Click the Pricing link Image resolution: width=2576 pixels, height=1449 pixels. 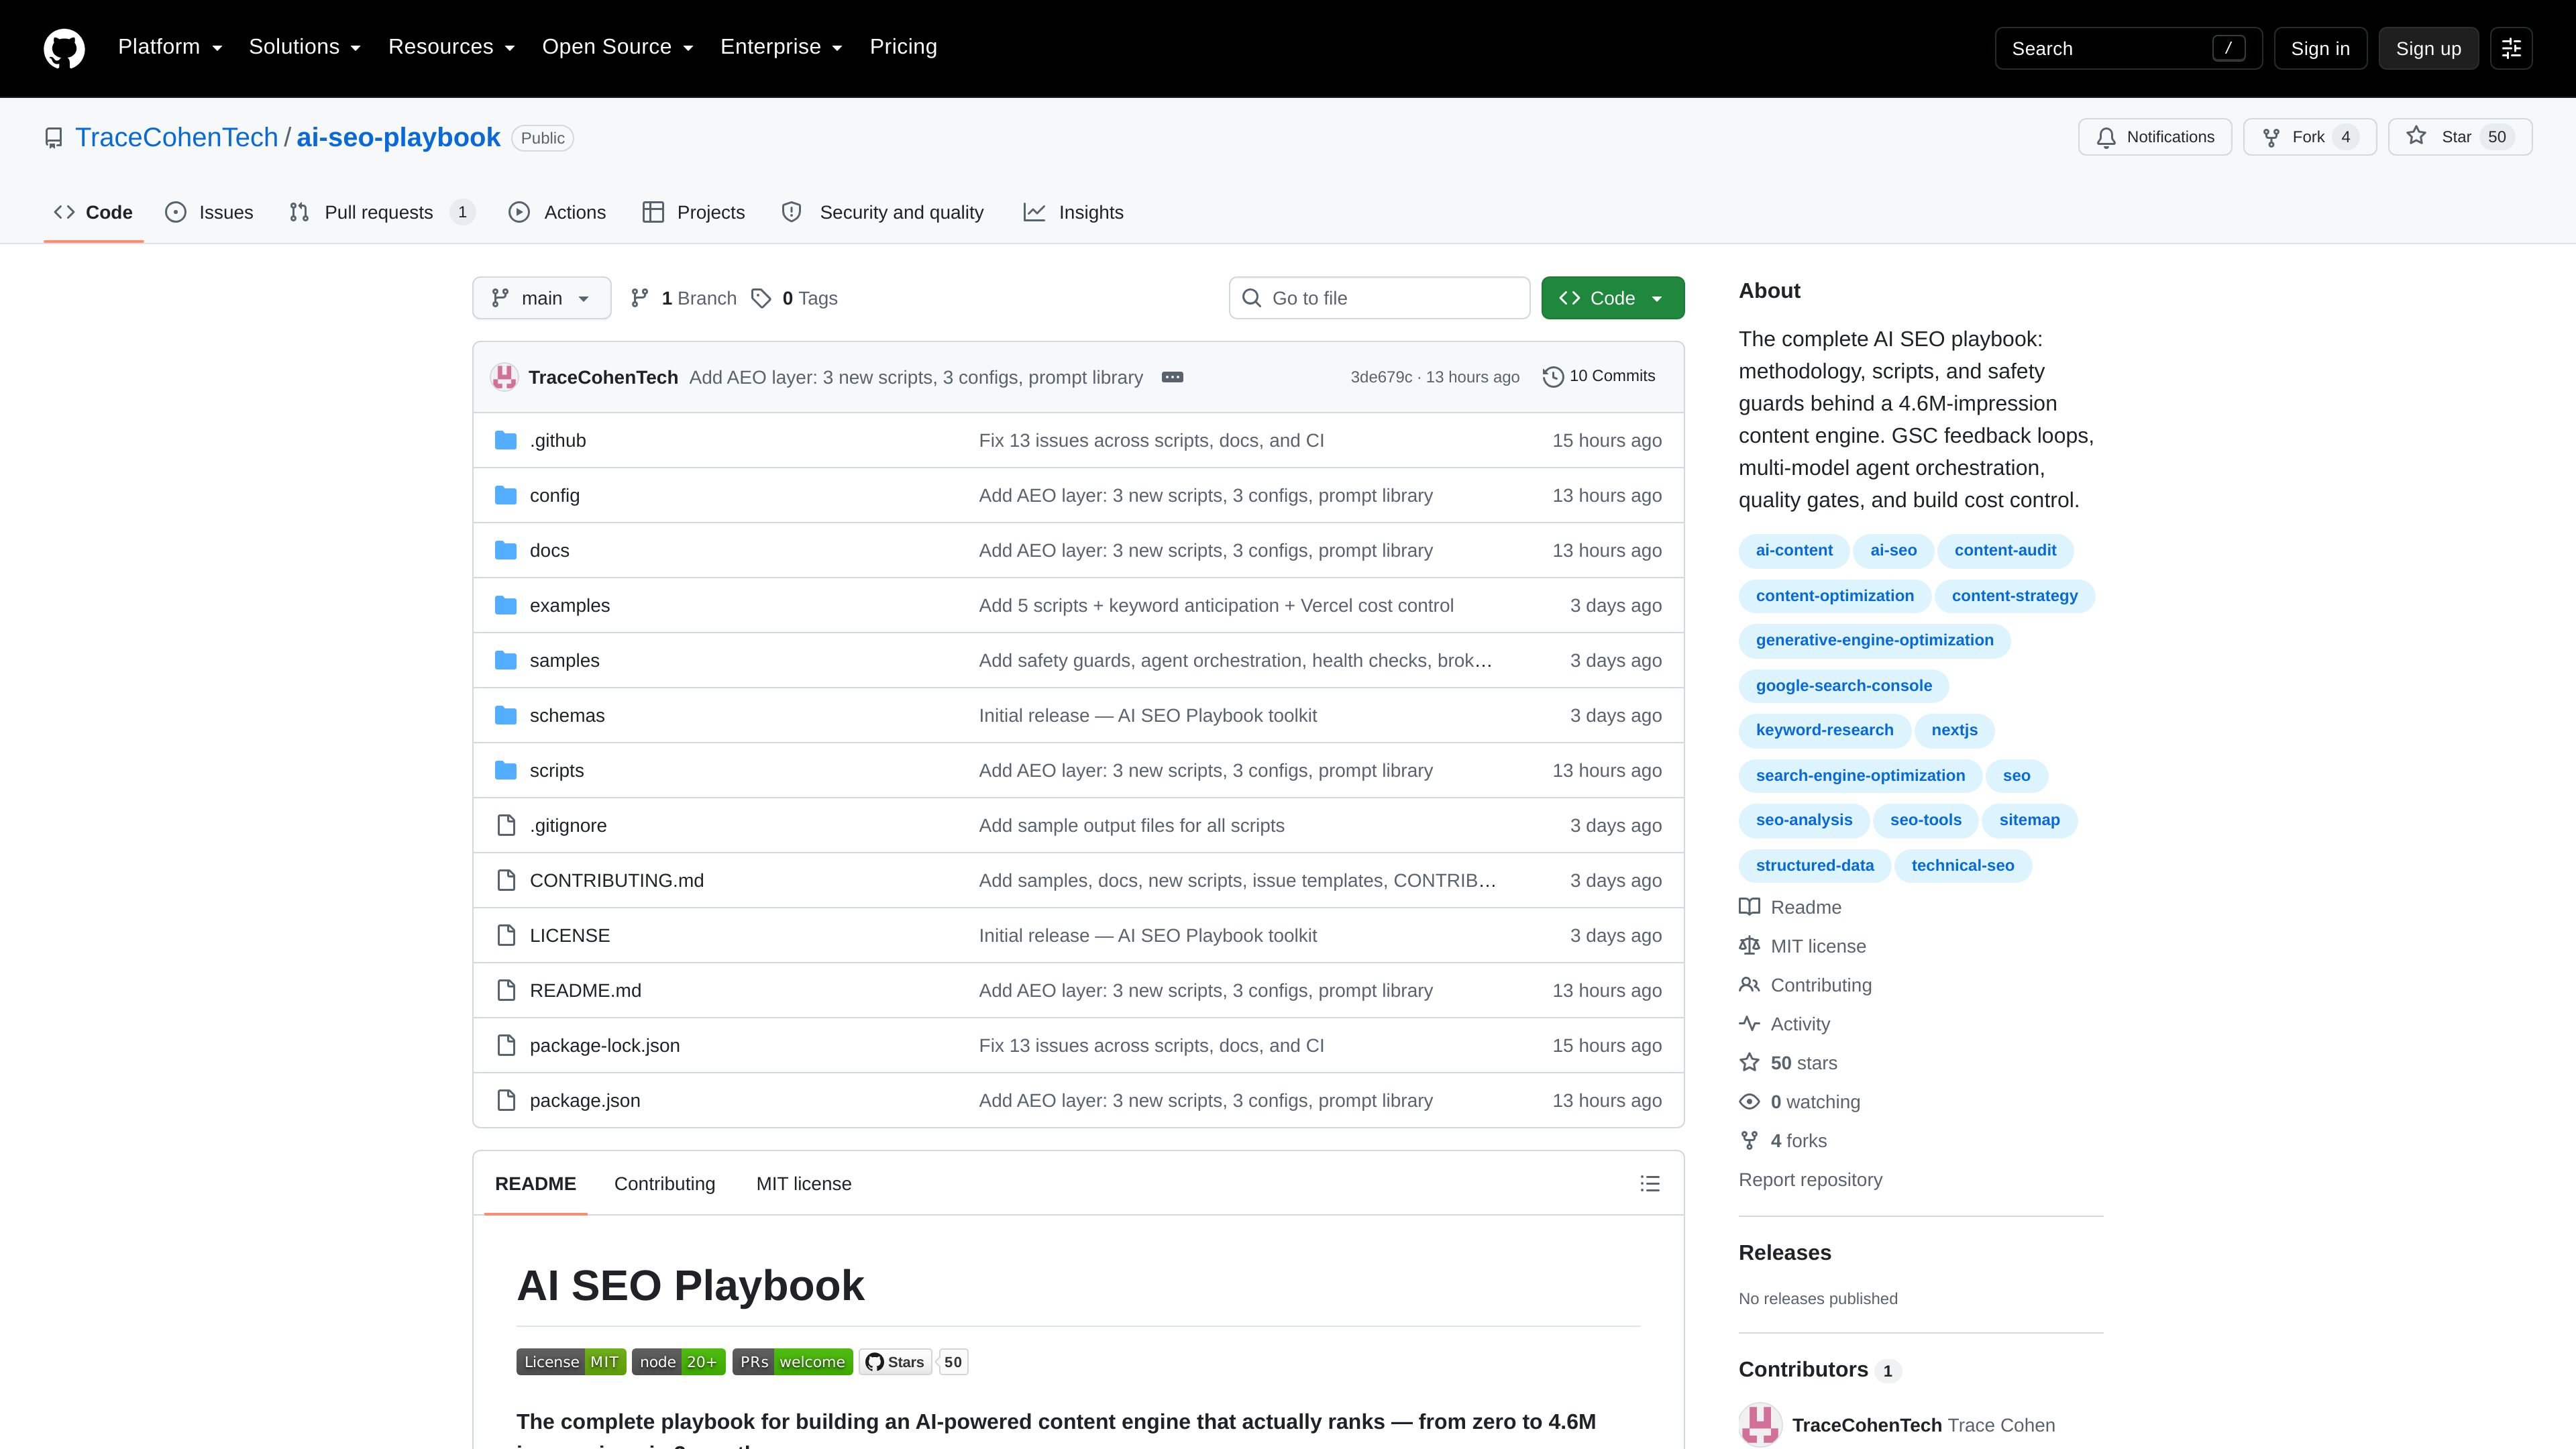[903, 47]
